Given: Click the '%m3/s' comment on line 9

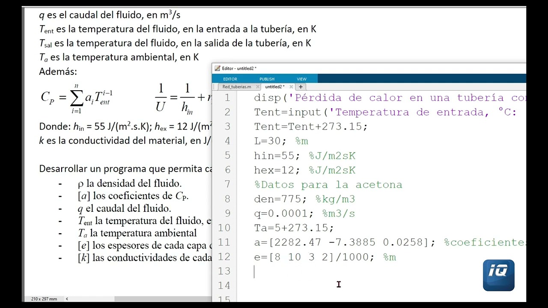Looking at the screenshot, I should 339,213.
